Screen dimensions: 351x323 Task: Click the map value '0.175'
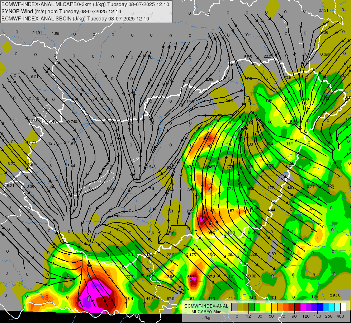[x=191, y=255]
